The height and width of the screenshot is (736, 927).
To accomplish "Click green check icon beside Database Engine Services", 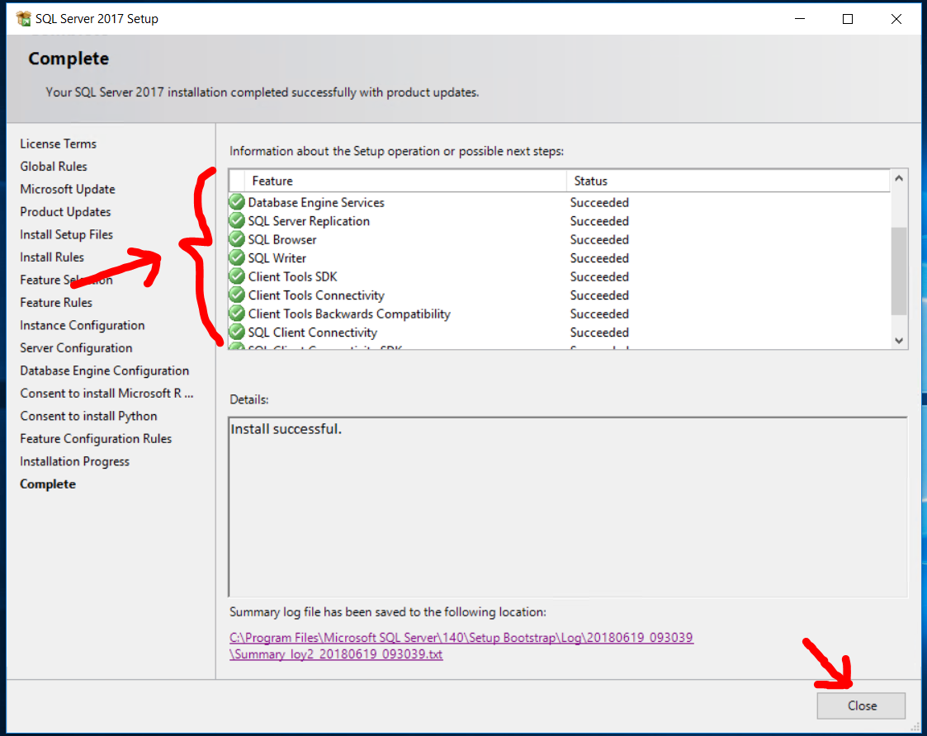I will point(237,202).
